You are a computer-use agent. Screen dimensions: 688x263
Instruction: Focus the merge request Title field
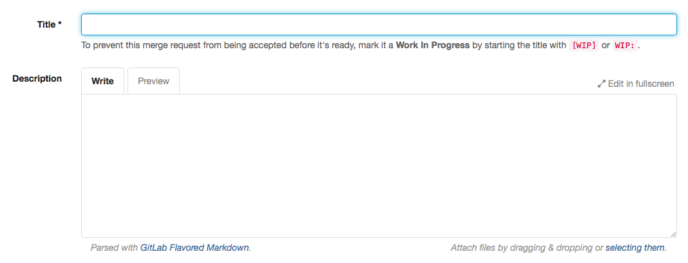(x=379, y=24)
